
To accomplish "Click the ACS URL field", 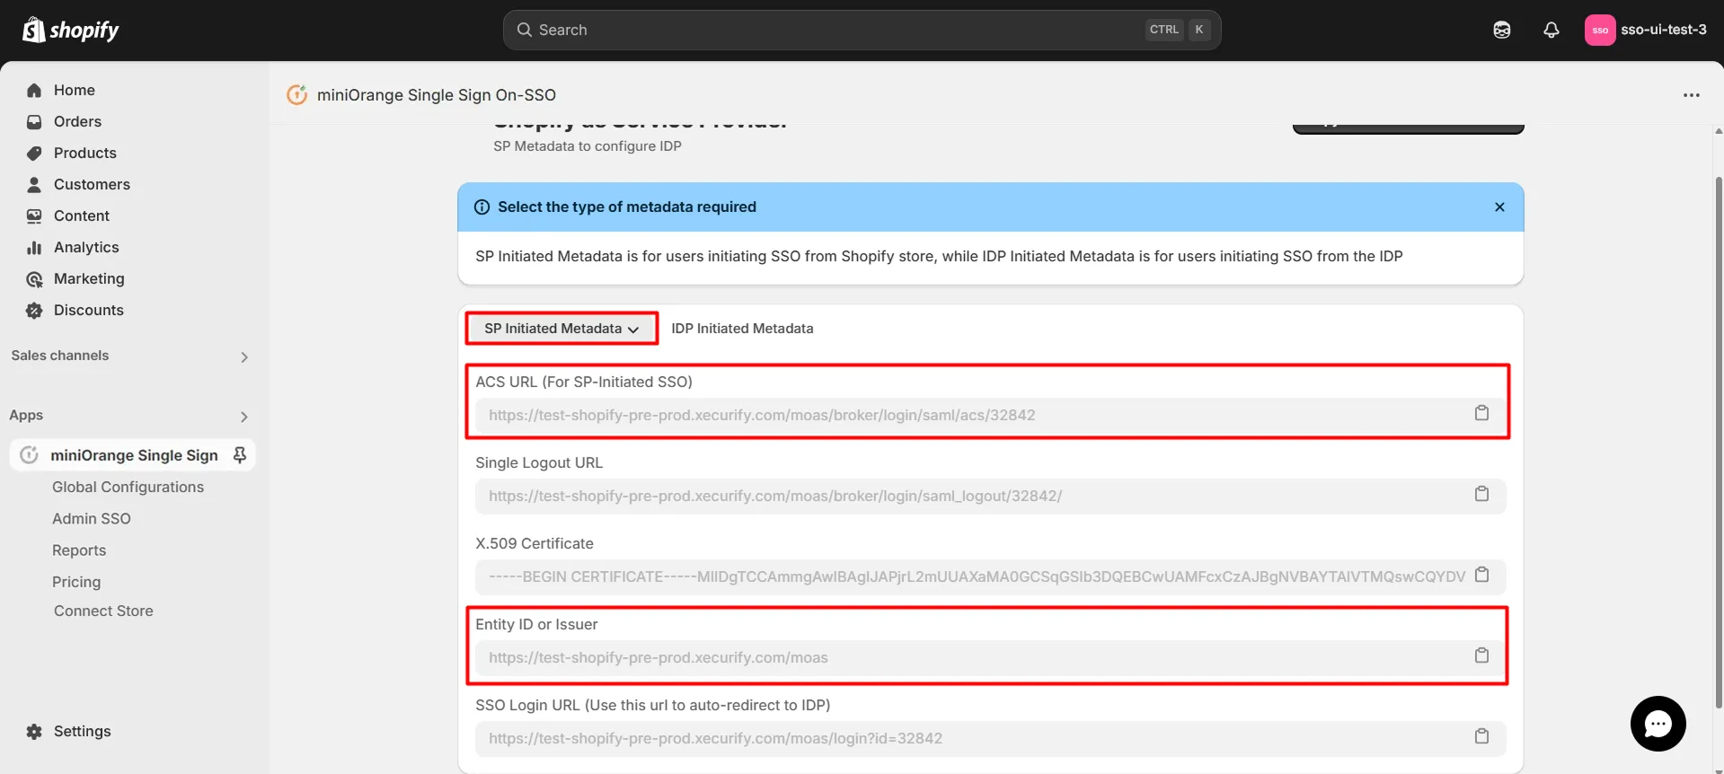I will [x=990, y=415].
